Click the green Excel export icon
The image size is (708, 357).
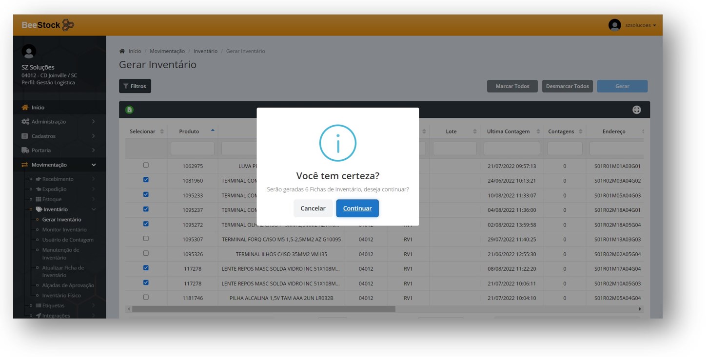[x=129, y=110]
